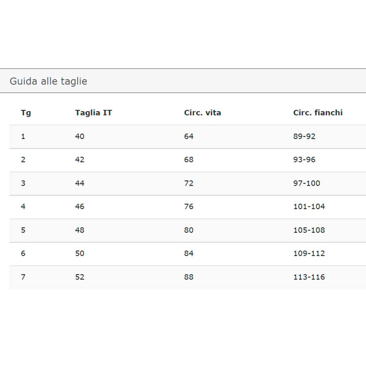Select the hip range 105-108 cell
The width and height of the screenshot is (366, 366).
309,230
